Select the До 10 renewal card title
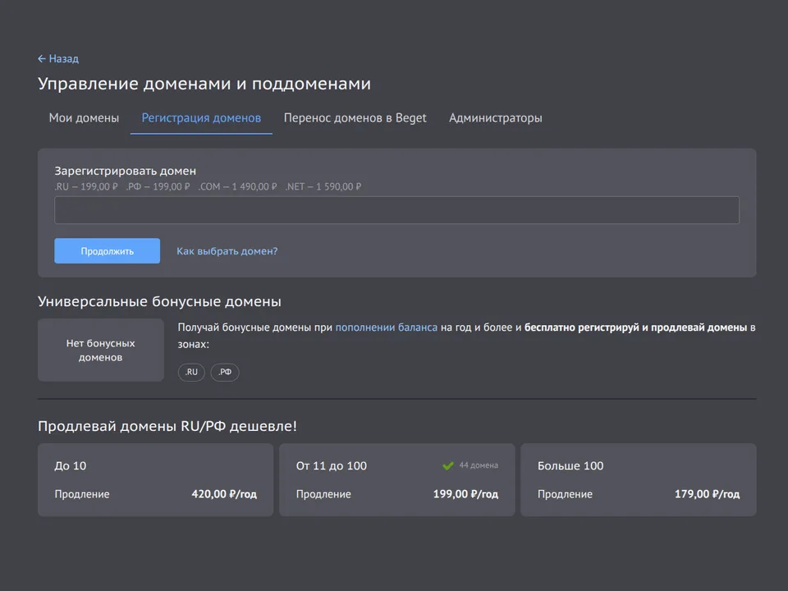Screen dimensions: 788x591 (x=71, y=466)
